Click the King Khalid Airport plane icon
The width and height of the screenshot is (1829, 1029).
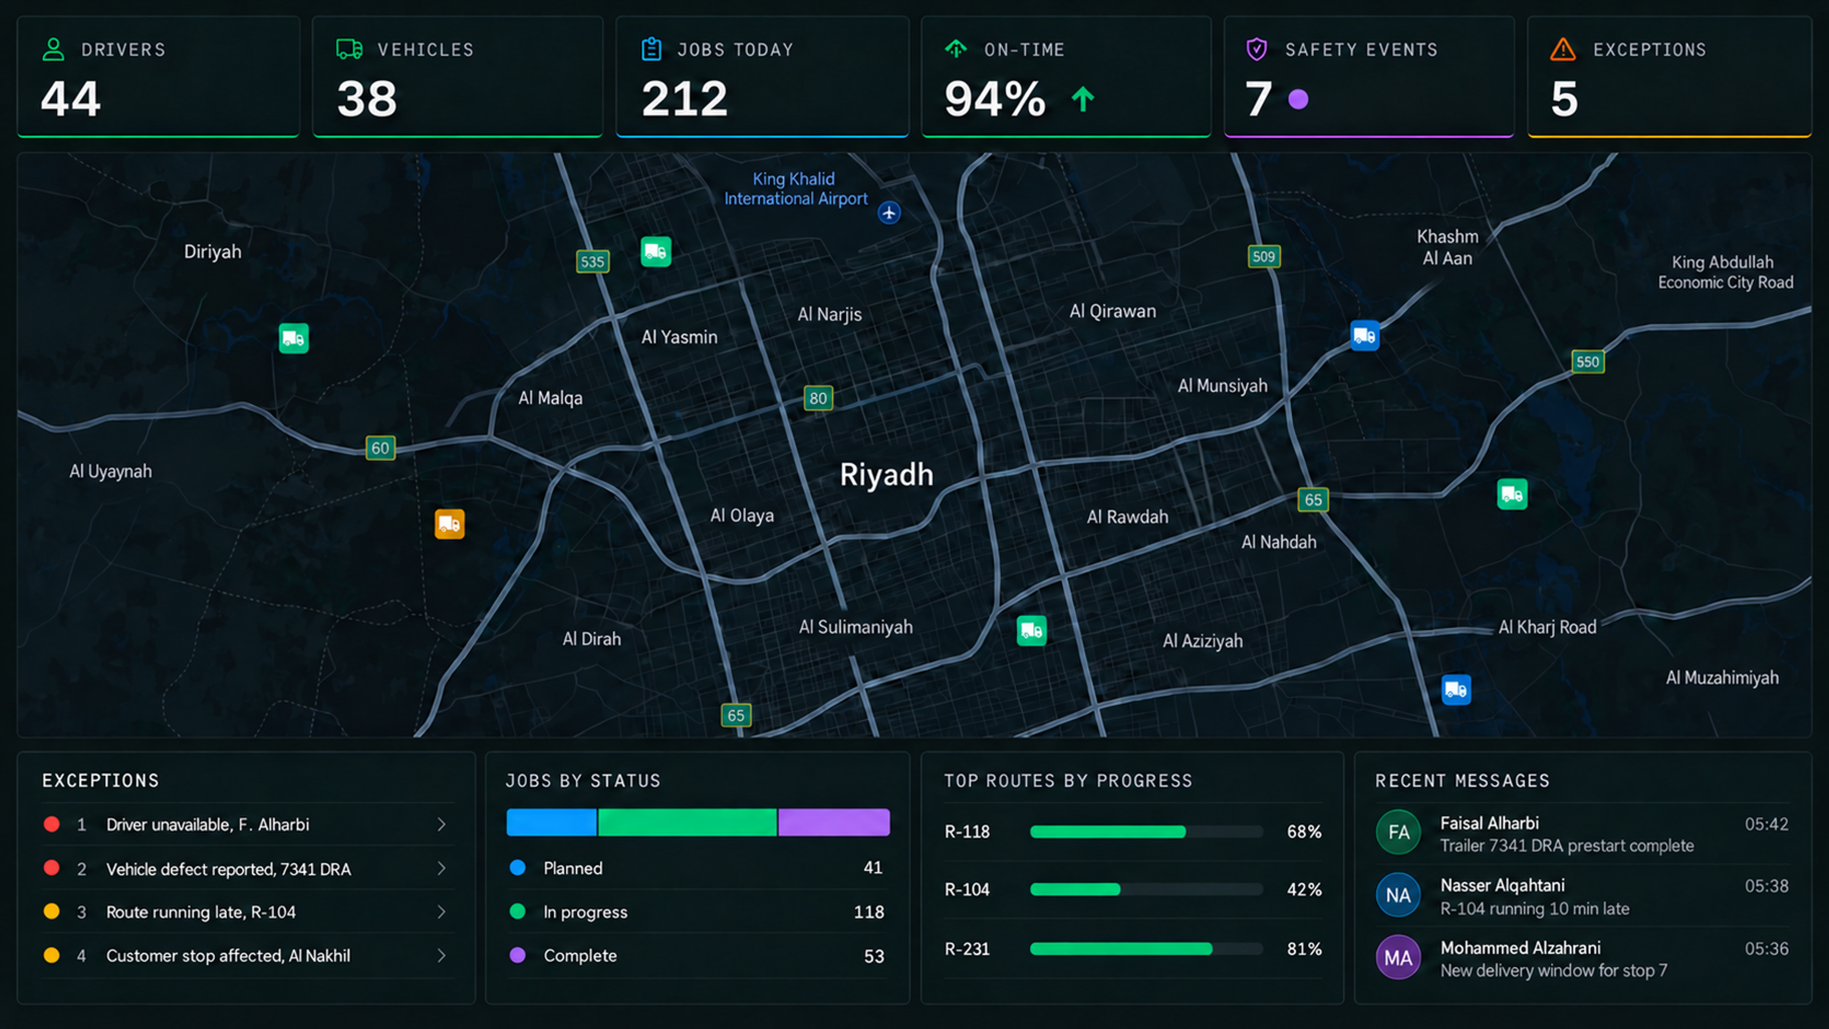[x=889, y=212]
